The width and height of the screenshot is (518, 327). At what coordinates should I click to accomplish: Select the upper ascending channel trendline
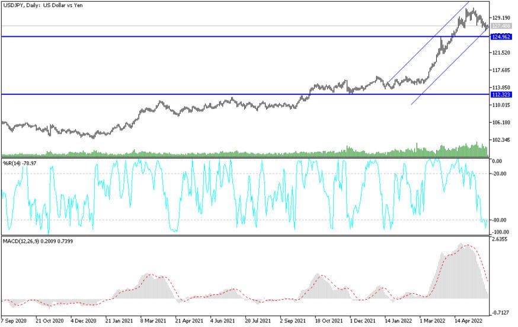point(428,42)
